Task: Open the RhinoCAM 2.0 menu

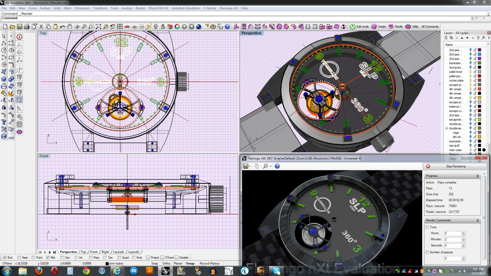Action: click(159, 8)
